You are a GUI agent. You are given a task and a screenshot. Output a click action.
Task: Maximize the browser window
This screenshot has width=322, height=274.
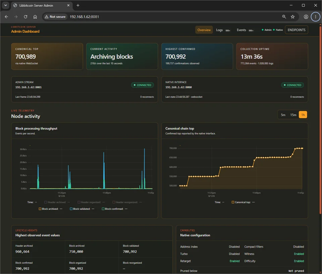click(303, 5)
